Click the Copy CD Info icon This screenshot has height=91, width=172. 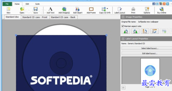point(104,9)
